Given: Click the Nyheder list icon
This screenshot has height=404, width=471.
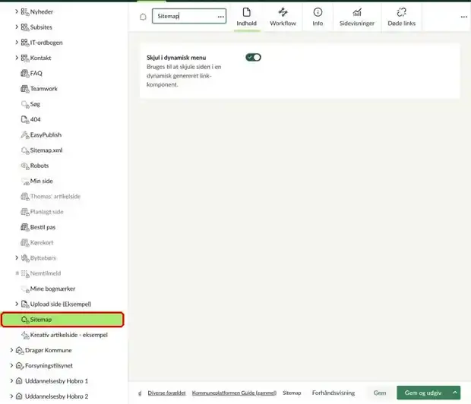Looking at the screenshot, I should pos(25,11).
